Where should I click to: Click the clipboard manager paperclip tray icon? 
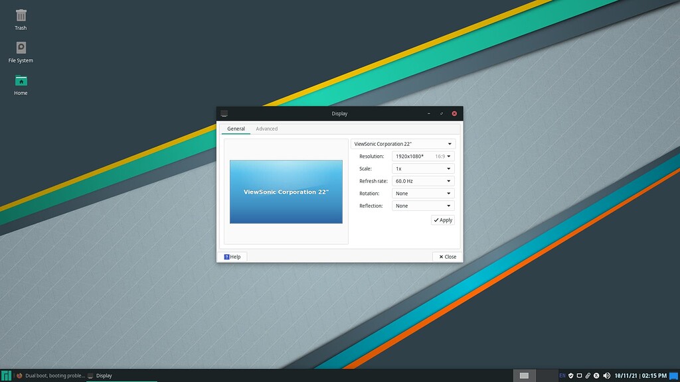[x=588, y=375]
